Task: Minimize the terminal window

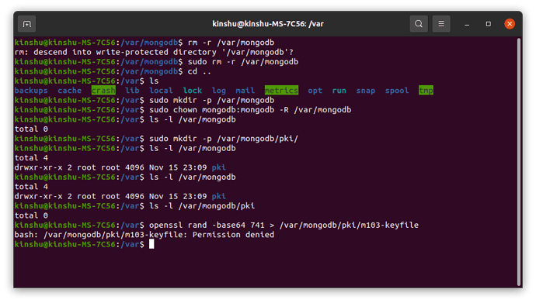Action: click(x=467, y=24)
